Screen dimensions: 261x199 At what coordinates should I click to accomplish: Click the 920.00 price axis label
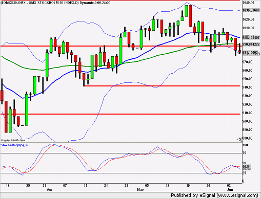pos(247,104)
